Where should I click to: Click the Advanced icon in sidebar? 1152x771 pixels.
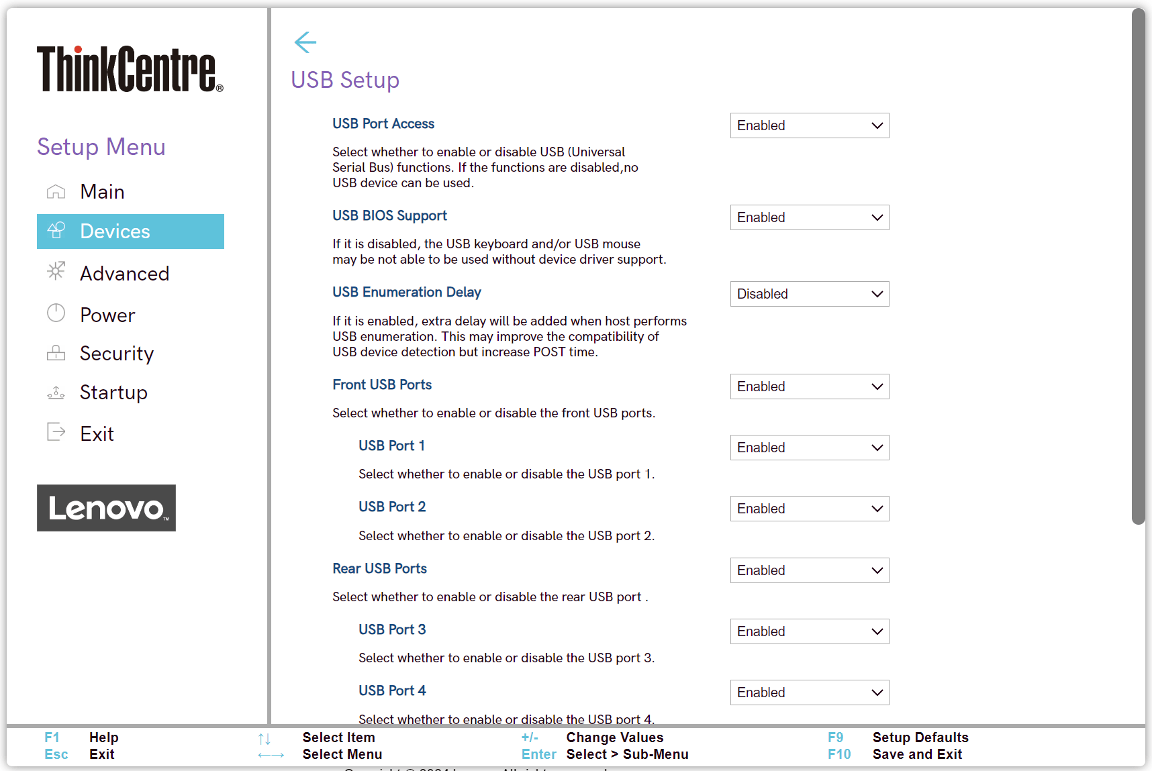(56, 271)
